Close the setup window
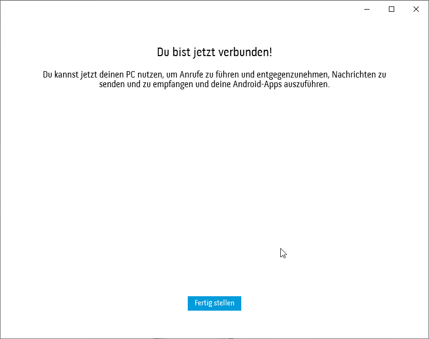Screen dimensions: 429x339 [416, 9]
